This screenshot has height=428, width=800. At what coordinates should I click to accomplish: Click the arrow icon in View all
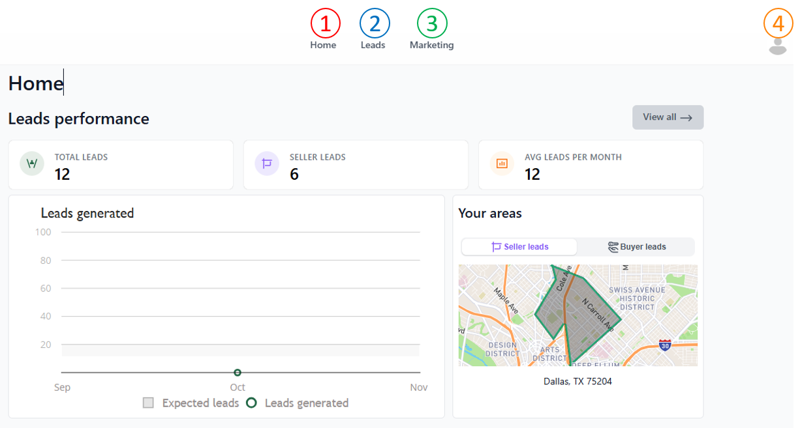[x=686, y=118]
